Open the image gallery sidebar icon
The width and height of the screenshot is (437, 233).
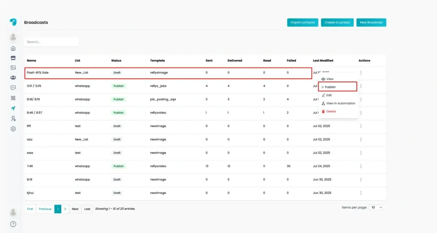(13, 67)
